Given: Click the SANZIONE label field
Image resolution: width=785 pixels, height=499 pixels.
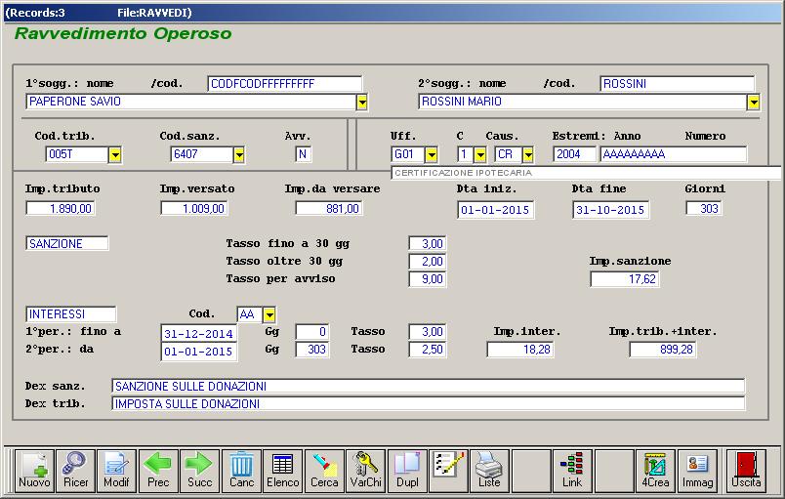Looking at the screenshot, I should (67, 243).
